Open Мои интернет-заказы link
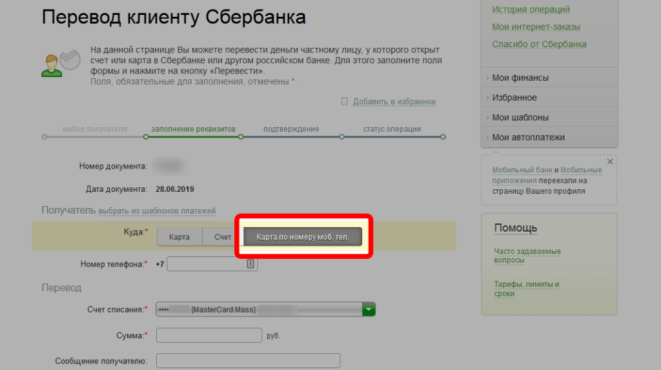Screen dimensions: 661x370 (536, 26)
